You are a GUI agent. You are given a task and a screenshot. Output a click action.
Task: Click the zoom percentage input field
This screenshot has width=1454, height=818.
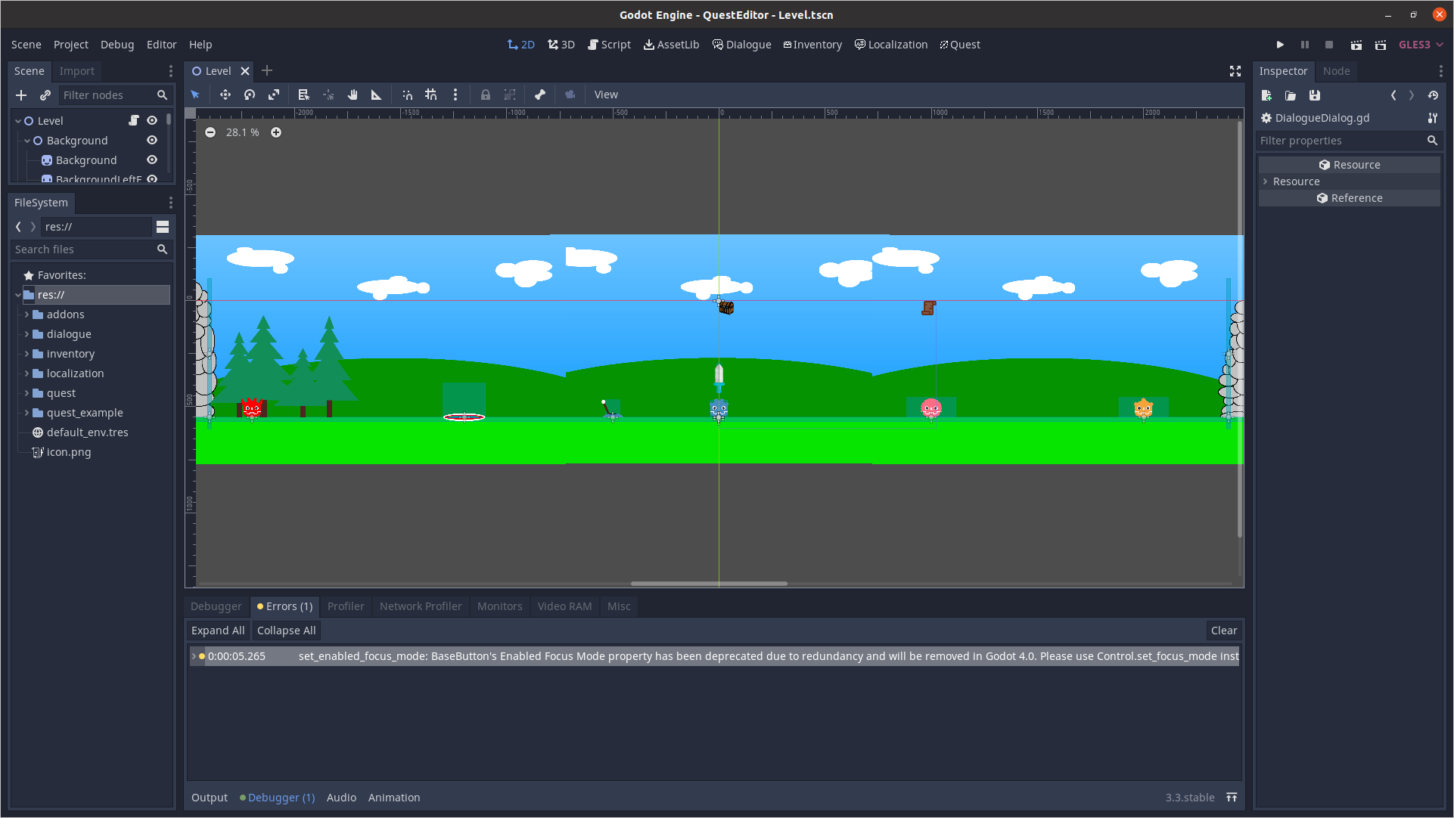pos(243,131)
